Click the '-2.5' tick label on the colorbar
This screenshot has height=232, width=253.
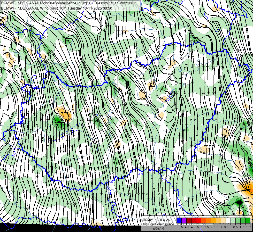pos(206,227)
